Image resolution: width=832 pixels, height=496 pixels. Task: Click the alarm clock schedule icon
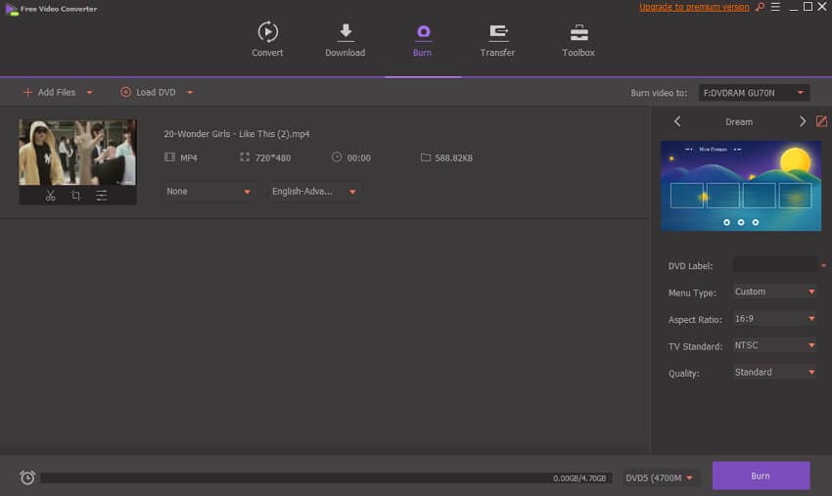(x=27, y=477)
